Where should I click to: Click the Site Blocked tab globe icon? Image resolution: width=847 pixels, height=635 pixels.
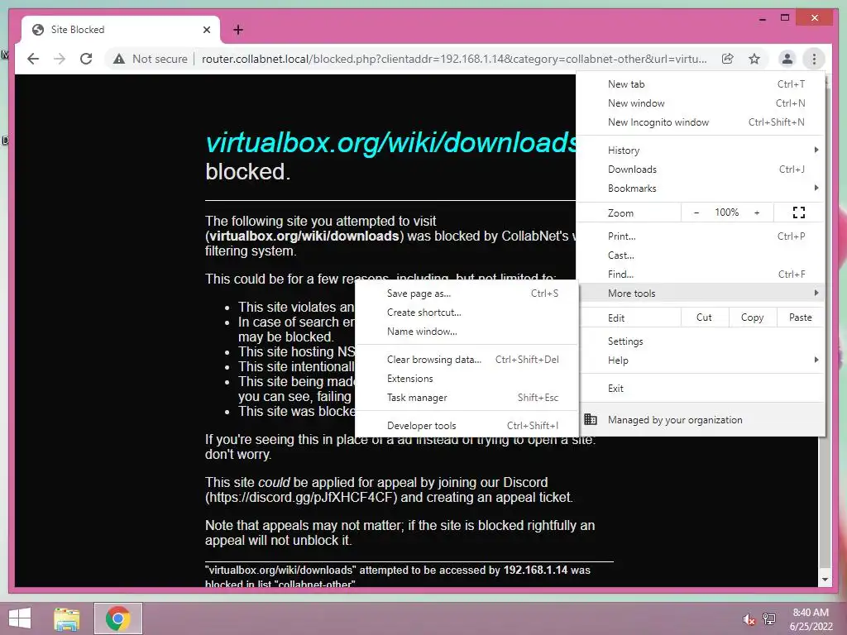coord(38,30)
